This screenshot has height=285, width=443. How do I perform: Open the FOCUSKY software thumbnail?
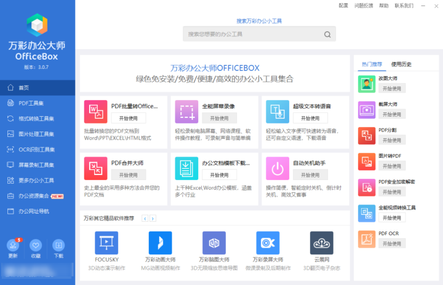(106, 243)
